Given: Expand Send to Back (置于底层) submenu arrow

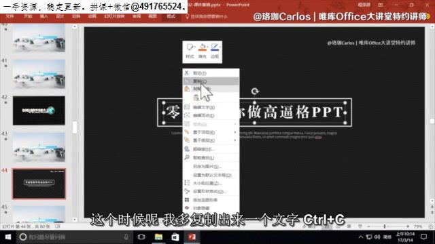Looking at the screenshot, I should click(x=235, y=140).
